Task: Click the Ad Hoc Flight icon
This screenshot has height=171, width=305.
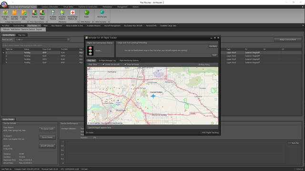Action: click(42, 15)
